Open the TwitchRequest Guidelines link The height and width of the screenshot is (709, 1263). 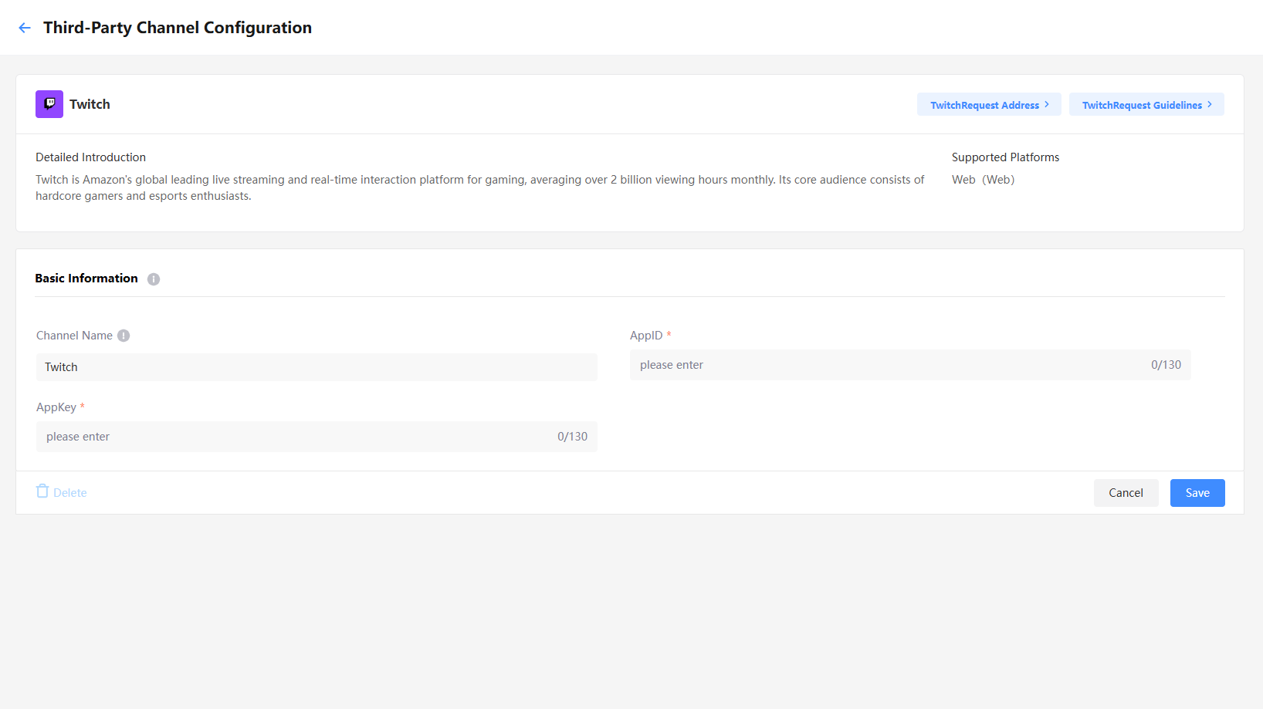(x=1146, y=105)
